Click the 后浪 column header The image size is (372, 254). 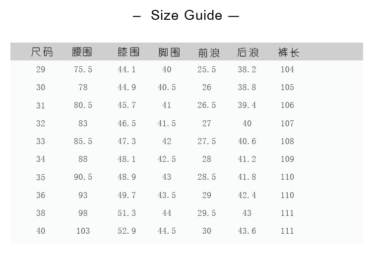[x=248, y=52]
